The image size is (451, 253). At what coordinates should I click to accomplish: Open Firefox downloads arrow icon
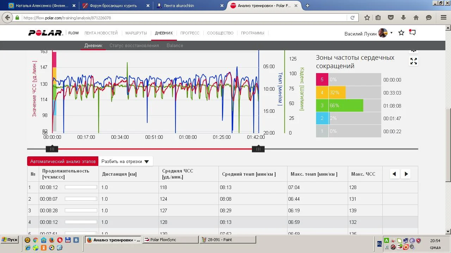tap(403, 18)
